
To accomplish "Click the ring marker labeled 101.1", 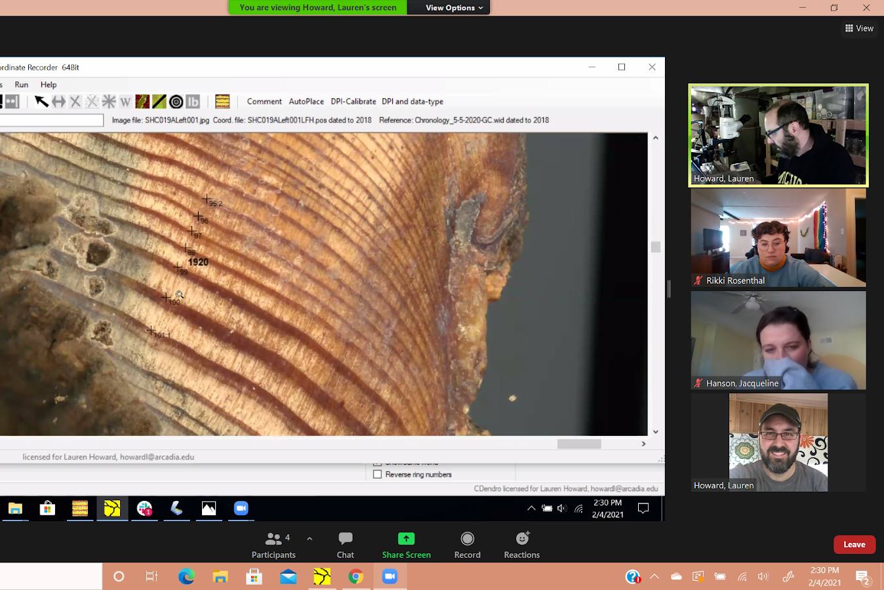I will click(151, 330).
